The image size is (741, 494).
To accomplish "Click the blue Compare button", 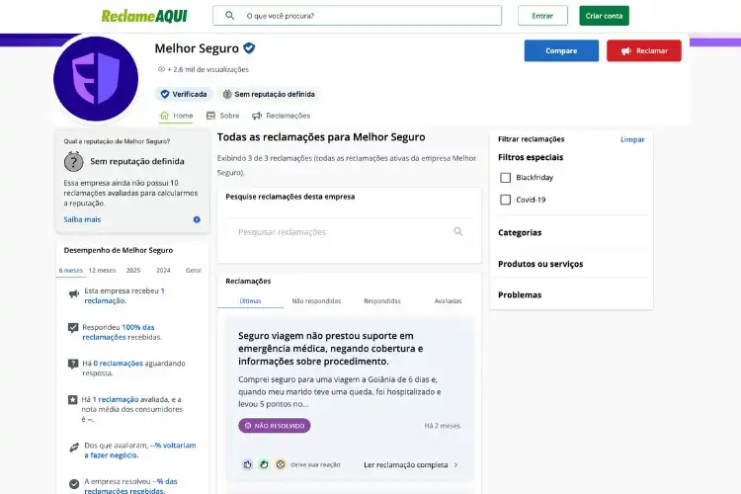I will tap(561, 50).
